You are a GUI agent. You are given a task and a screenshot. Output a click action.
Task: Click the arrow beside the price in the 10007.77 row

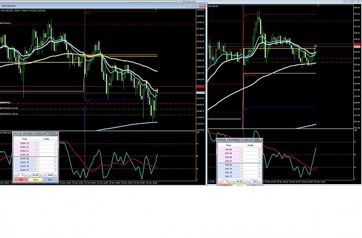coord(38,170)
